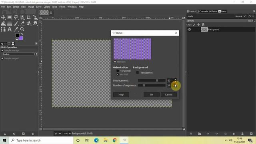Select the Heal tool
This screenshot has height=144, width=256.
pos(28,24)
